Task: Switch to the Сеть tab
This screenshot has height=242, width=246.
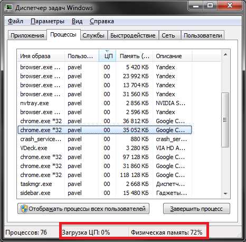Action: point(168,35)
